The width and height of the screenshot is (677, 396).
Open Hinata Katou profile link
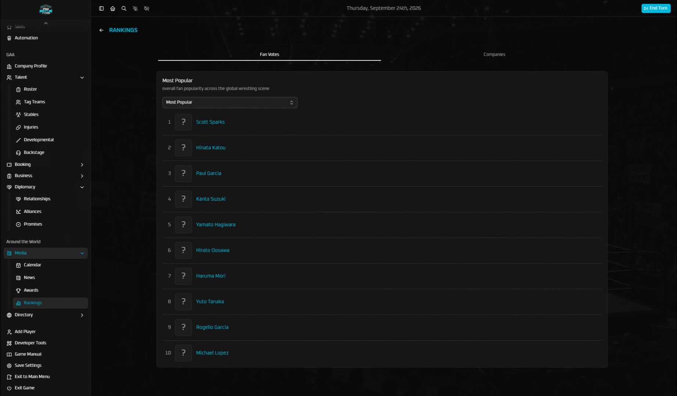(211, 148)
